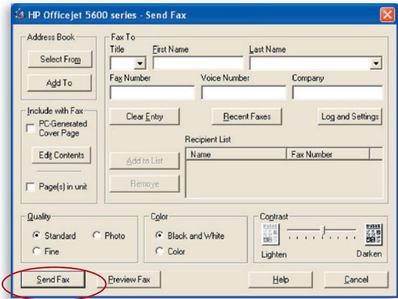Click the Remove button
This screenshot has height=299, width=398.
(145, 184)
